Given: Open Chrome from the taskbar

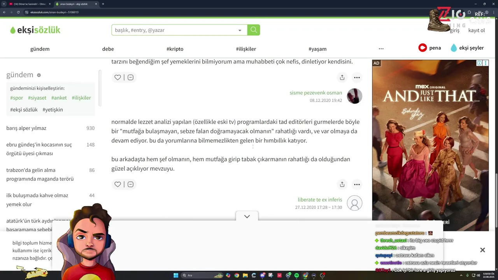Looking at the screenshot, I should pos(237,275).
